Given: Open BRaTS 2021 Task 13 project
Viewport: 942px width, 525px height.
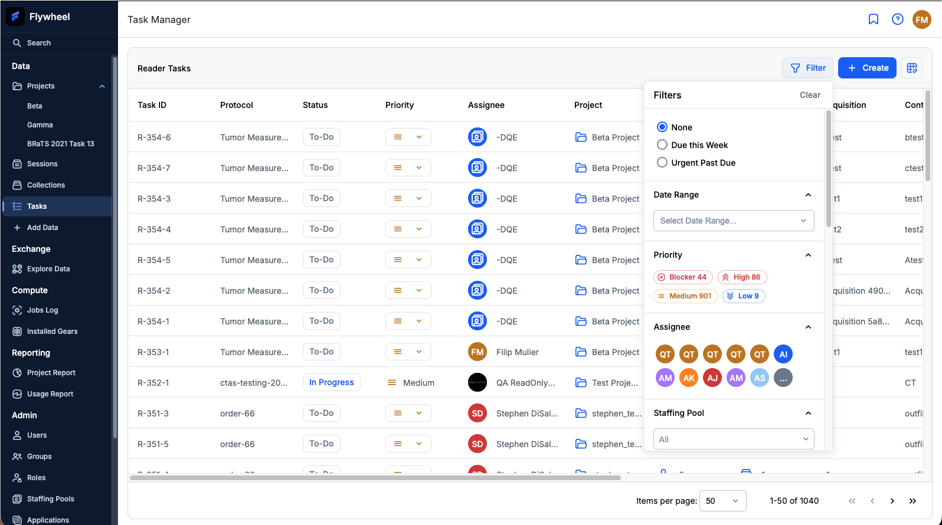Looking at the screenshot, I should pyautogui.click(x=61, y=144).
